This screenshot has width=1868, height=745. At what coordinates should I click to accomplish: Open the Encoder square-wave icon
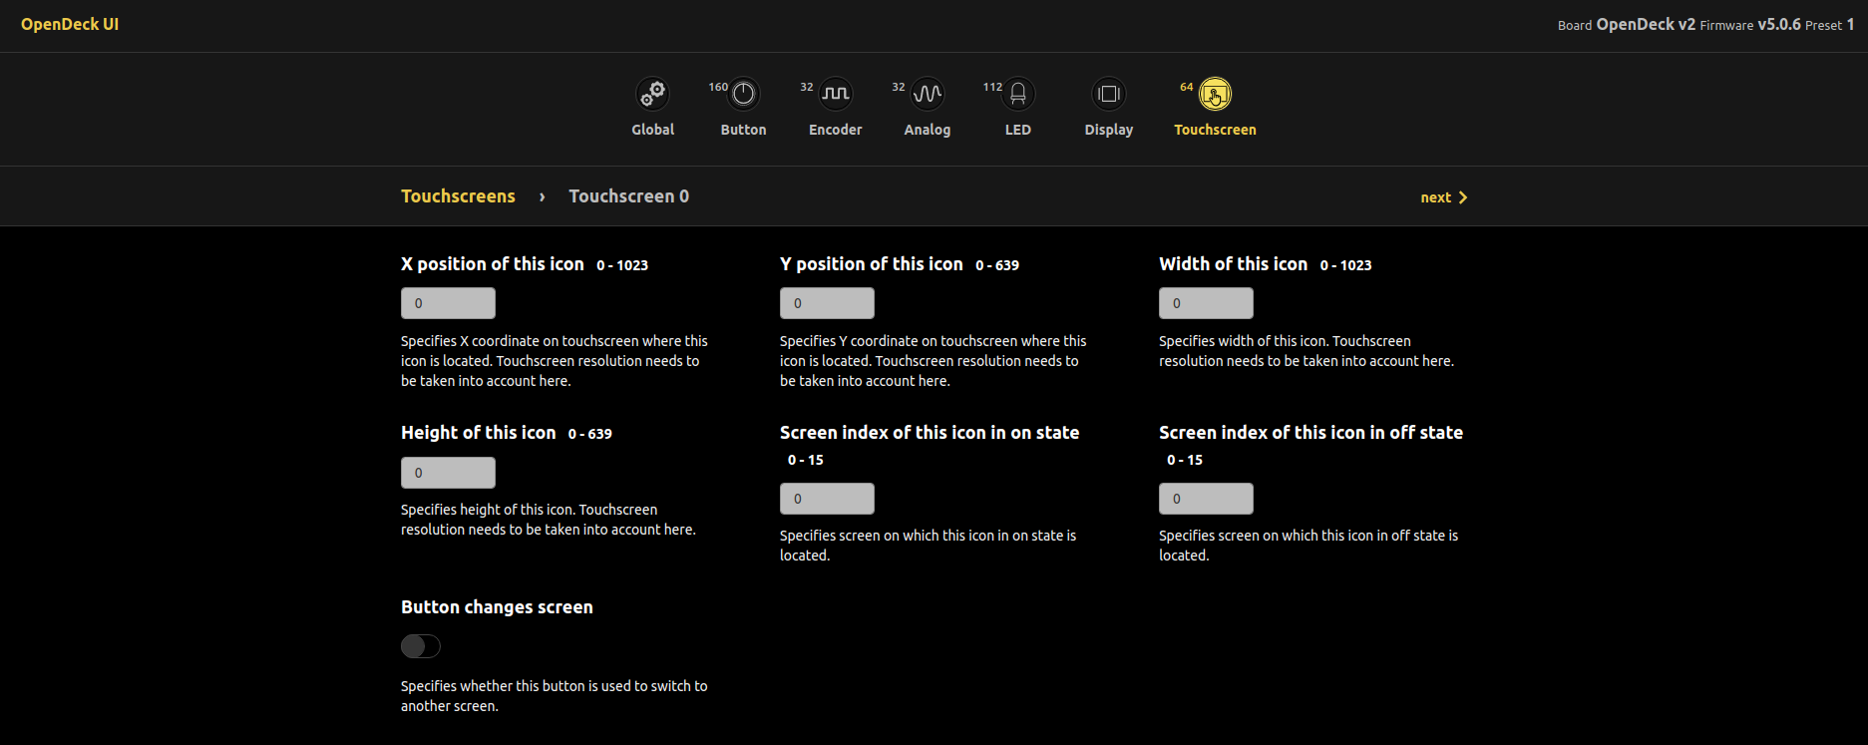pos(836,94)
